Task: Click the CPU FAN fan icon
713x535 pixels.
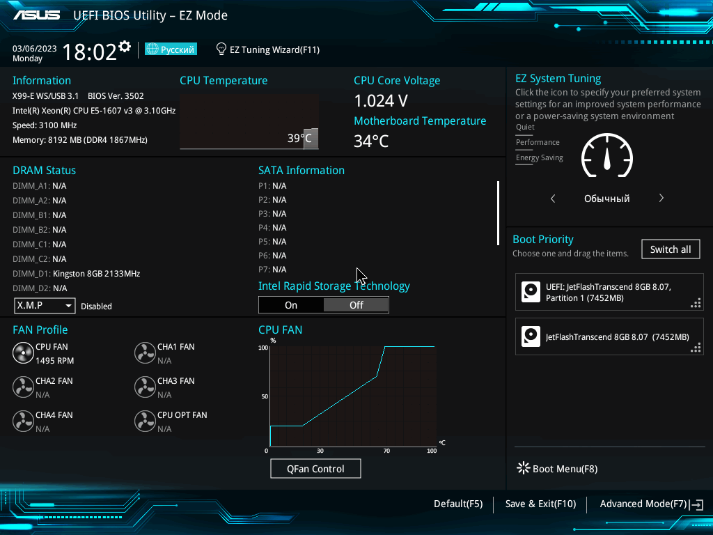Action: [x=23, y=353]
